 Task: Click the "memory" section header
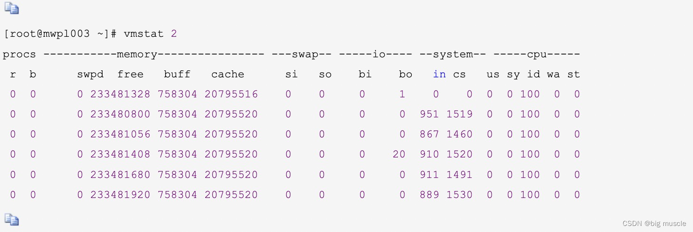pyautogui.click(x=137, y=55)
